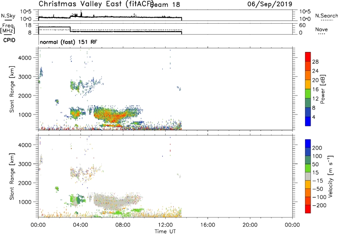Viewport: 338px width, 234px height.
Task: Click the '16:00' time axis tick label
Action: (207, 225)
